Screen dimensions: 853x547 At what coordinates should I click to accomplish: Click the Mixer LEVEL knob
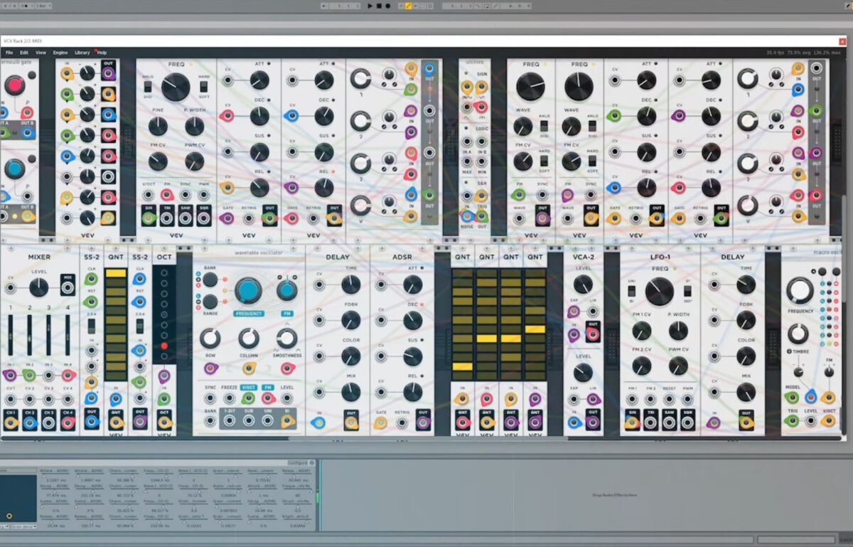click(38, 287)
